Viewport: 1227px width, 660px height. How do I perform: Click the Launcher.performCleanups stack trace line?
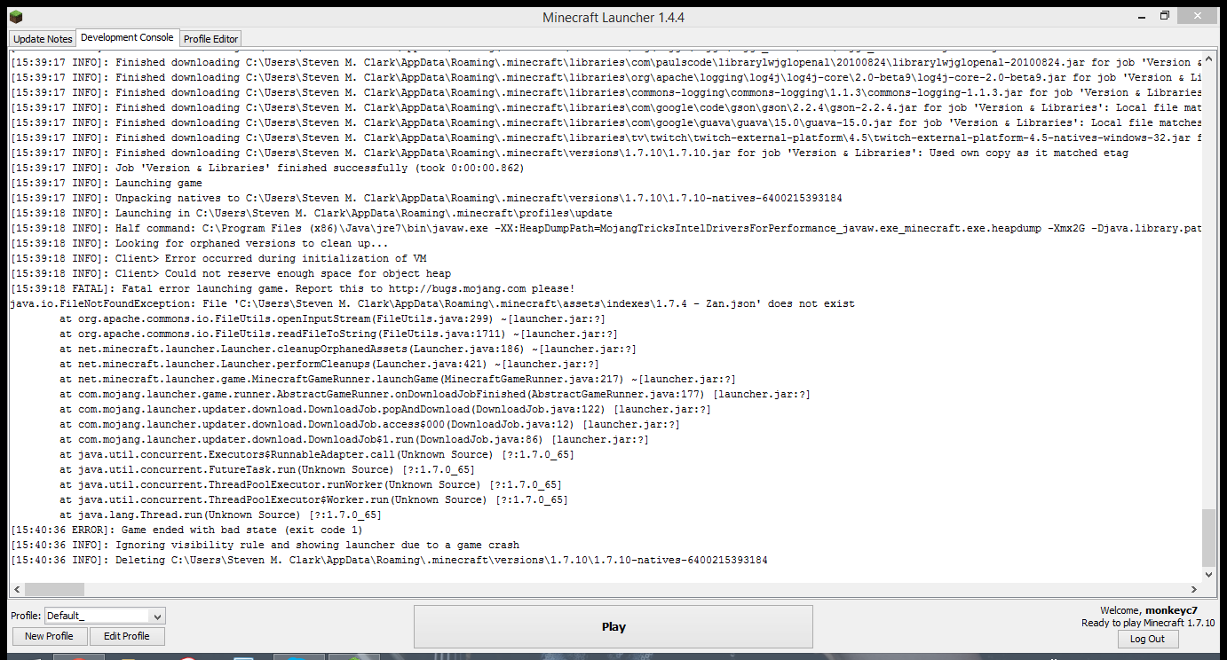329,364
